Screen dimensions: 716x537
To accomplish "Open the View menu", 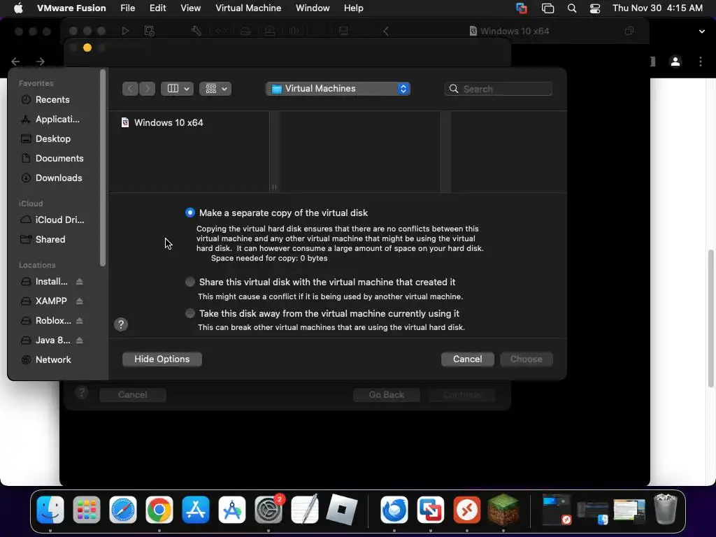I will [190, 8].
